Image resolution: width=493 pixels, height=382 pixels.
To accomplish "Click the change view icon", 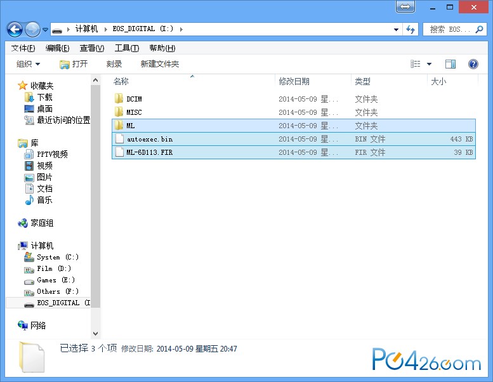I will (x=416, y=64).
